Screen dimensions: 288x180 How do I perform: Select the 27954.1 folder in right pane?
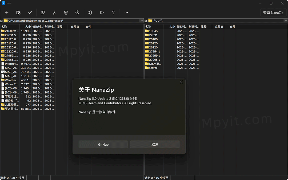[x=153, y=51]
